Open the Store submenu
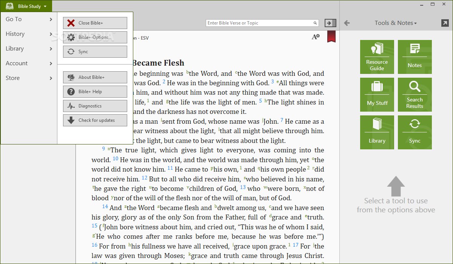The image size is (453, 264). (29, 78)
